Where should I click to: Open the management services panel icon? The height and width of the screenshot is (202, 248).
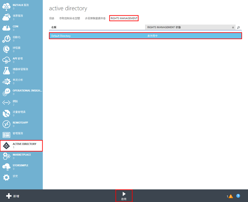click(x=6, y=135)
